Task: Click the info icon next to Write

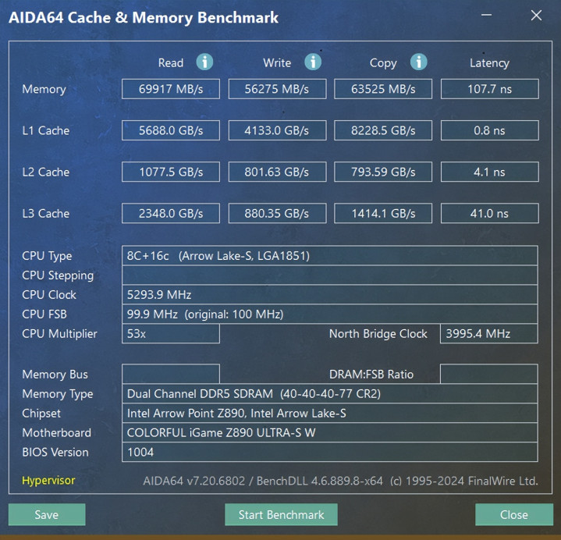Action: click(x=313, y=62)
